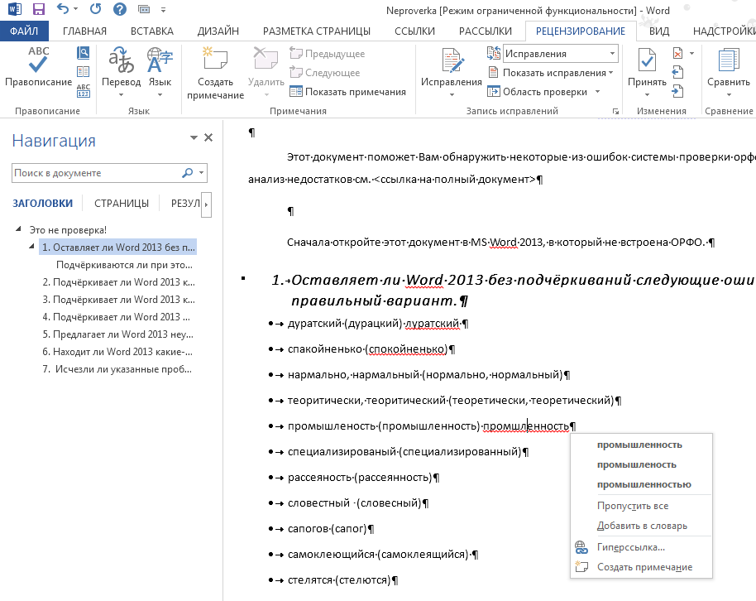Image resolution: width=756 pixels, height=601 pixels.
Task: Go to Следующее comment
Action: pos(324,72)
